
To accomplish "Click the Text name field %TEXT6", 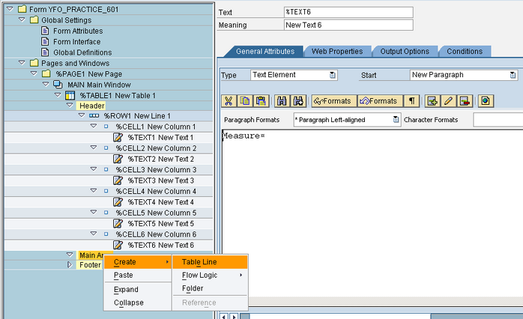I will (x=348, y=12).
